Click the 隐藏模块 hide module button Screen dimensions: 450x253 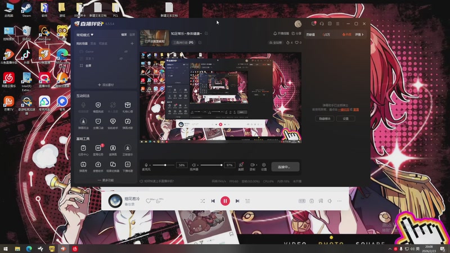tap(325, 119)
